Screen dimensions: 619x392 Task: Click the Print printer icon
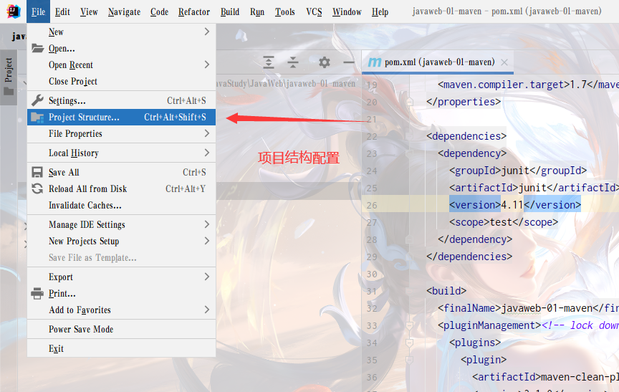click(37, 294)
